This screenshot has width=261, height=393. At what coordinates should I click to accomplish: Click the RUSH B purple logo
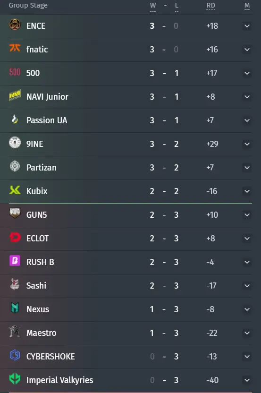click(15, 261)
